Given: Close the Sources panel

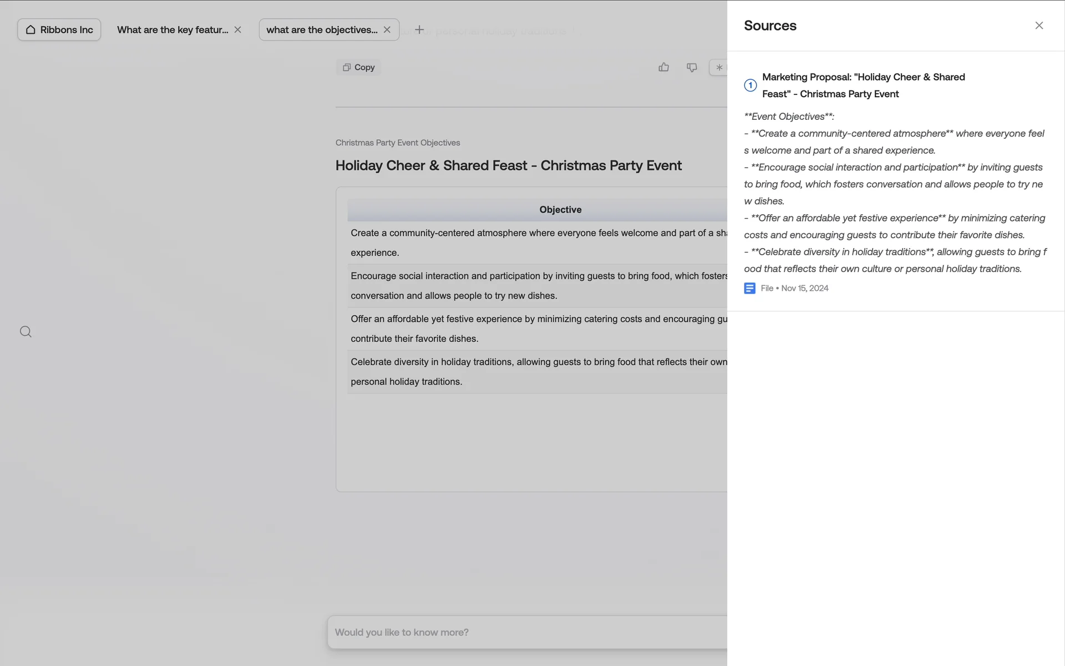Looking at the screenshot, I should click(x=1039, y=26).
